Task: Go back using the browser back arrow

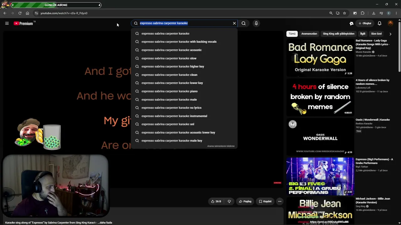Action: point(5,13)
